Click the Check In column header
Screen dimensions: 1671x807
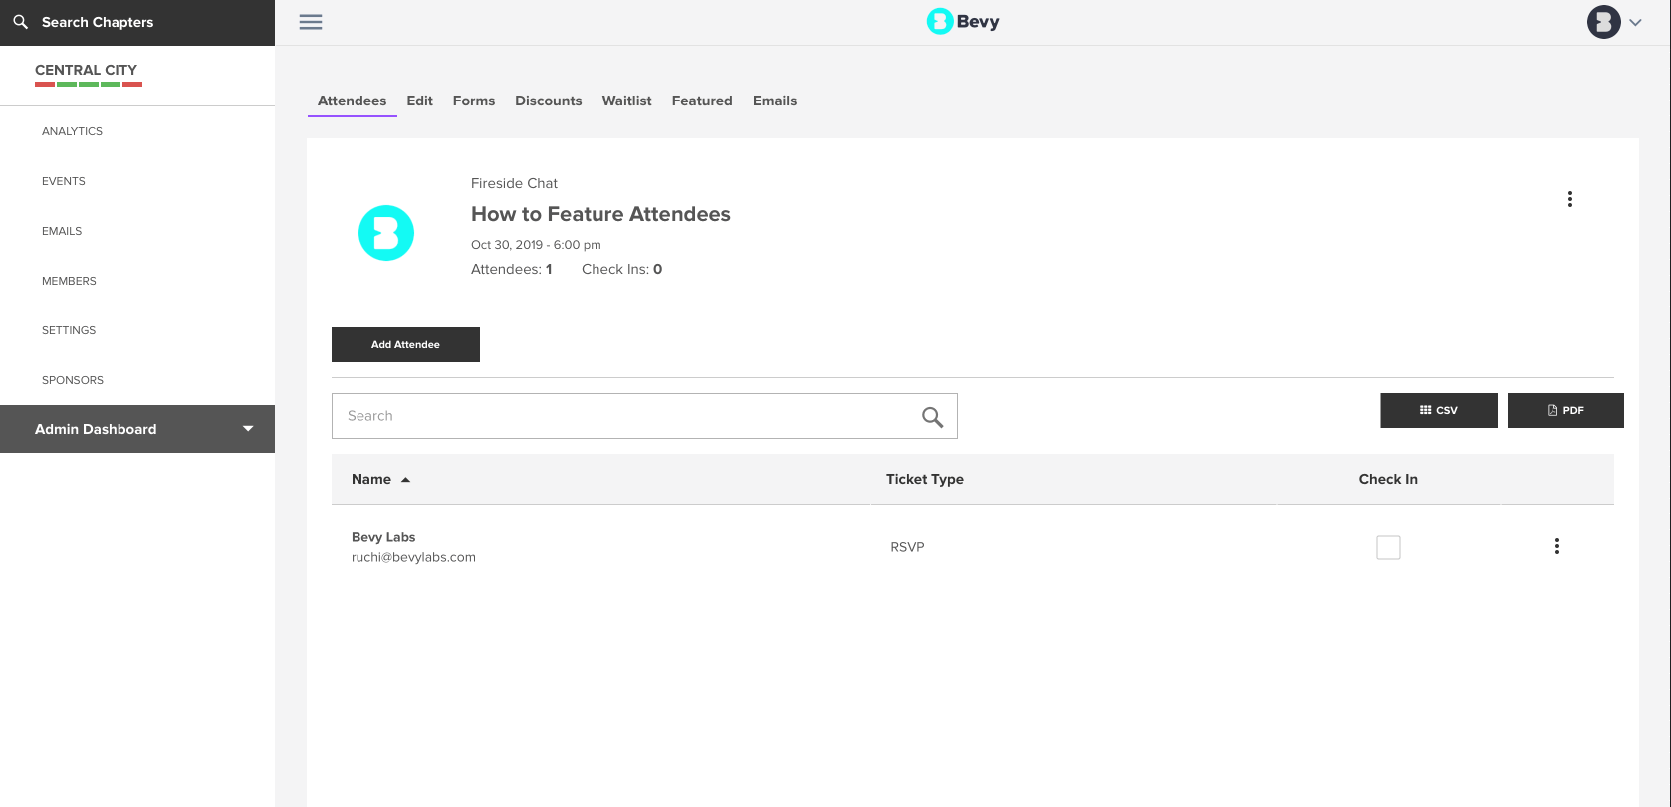[x=1388, y=479]
